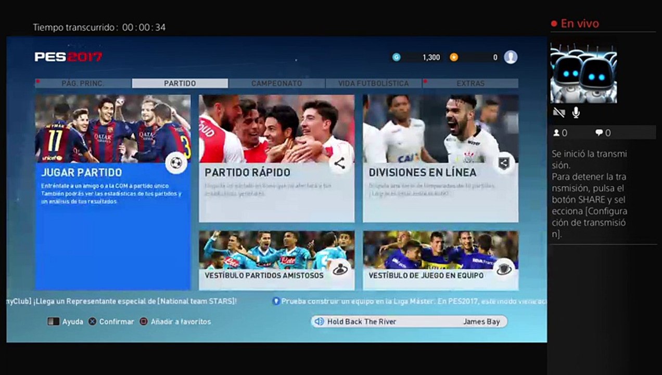Click the blue GP coin icon
The height and width of the screenshot is (375, 662).
pyautogui.click(x=397, y=57)
